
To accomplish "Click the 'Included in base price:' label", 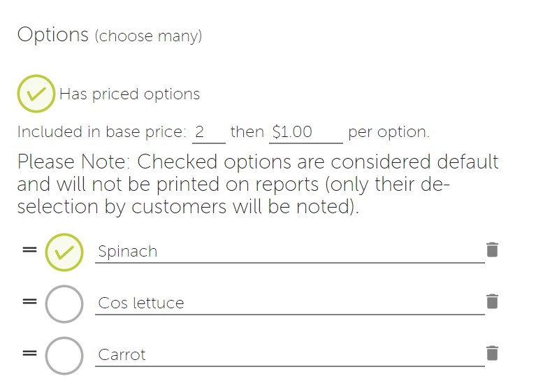I will coord(102,132).
